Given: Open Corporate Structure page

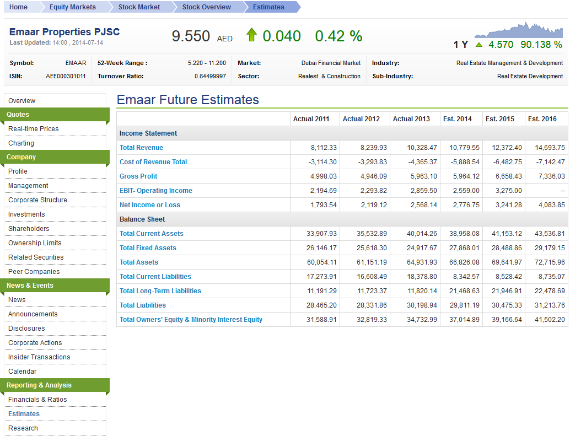Looking at the screenshot, I should tap(38, 200).
